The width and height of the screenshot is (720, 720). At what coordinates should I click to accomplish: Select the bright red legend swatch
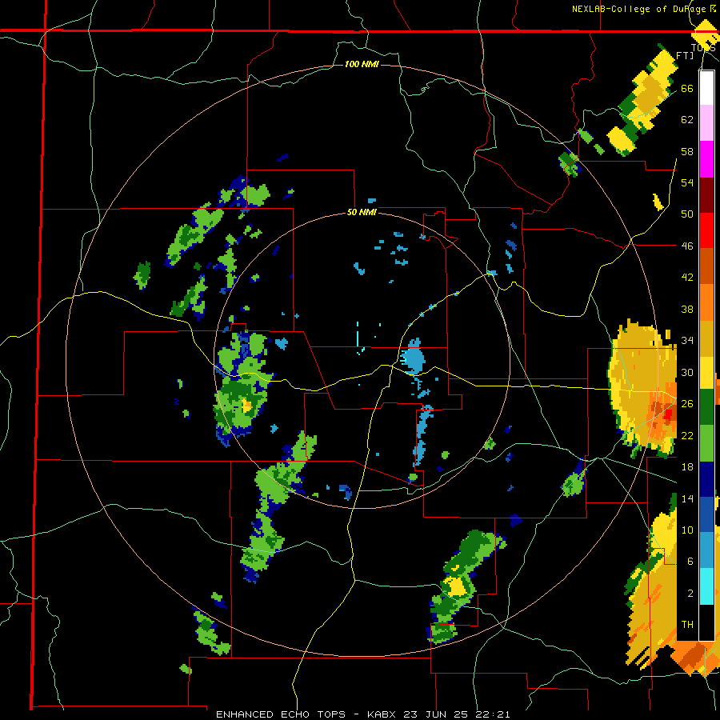pos(706,231)
